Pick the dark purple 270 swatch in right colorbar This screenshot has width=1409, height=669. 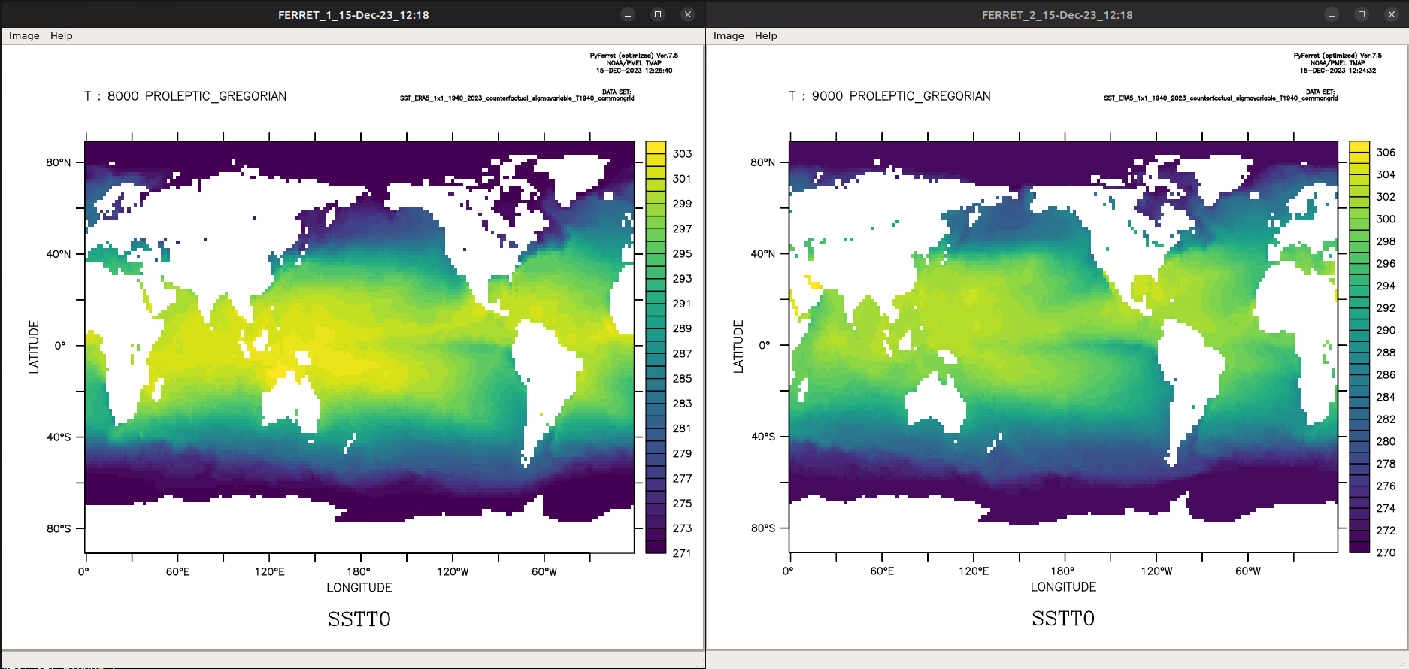1359,546
